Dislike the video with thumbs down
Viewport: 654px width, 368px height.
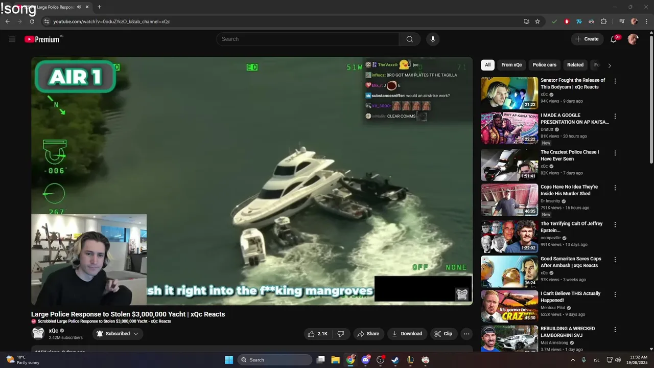[341, 334]
